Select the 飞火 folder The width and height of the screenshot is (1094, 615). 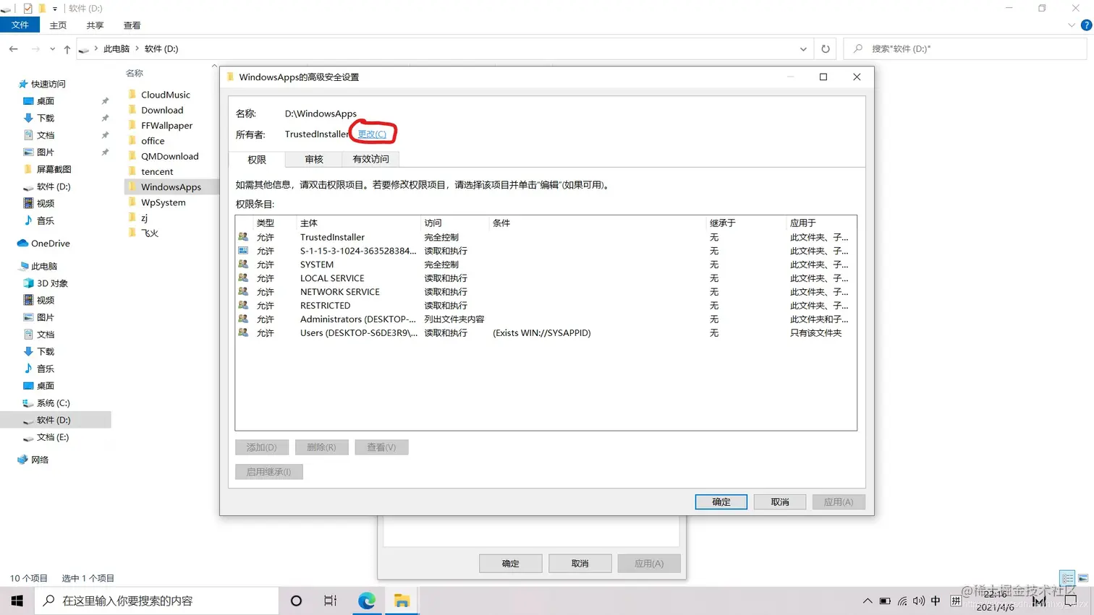[x=149, y=233]
